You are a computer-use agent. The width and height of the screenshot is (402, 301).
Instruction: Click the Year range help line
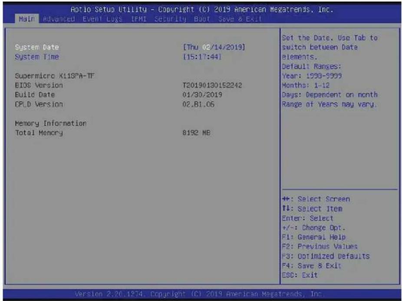click(312, 76)
